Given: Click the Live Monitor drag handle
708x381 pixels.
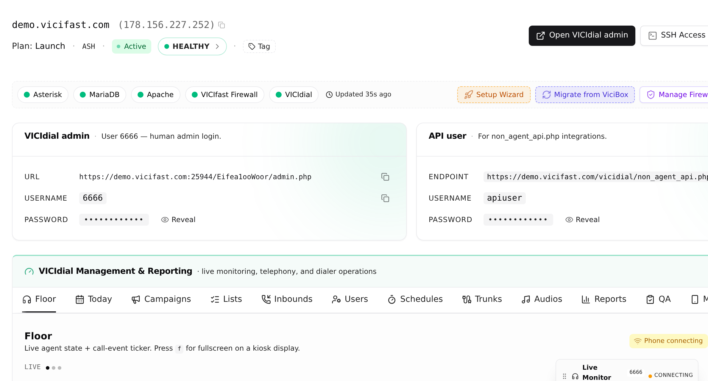Looking at the screenshot, I should coord(564,376).
